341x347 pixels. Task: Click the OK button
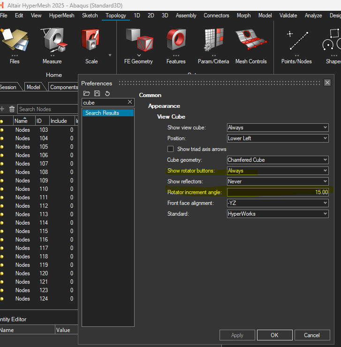tap(274, 335)
